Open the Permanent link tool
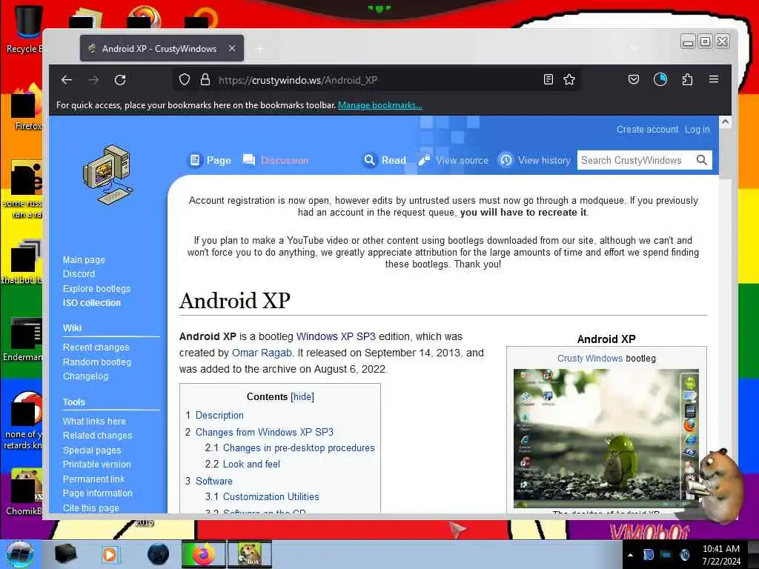This screenshot has width=759, height=569. [x=93, y=479]
